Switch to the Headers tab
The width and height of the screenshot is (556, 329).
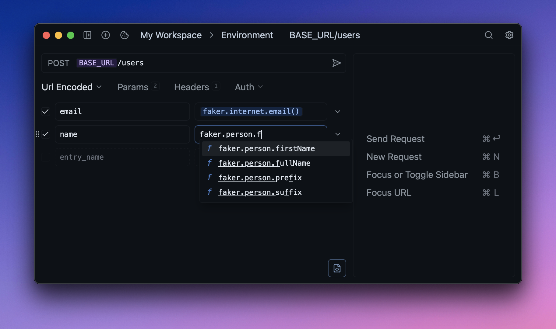pyautogui.click(x=192, y=87)
